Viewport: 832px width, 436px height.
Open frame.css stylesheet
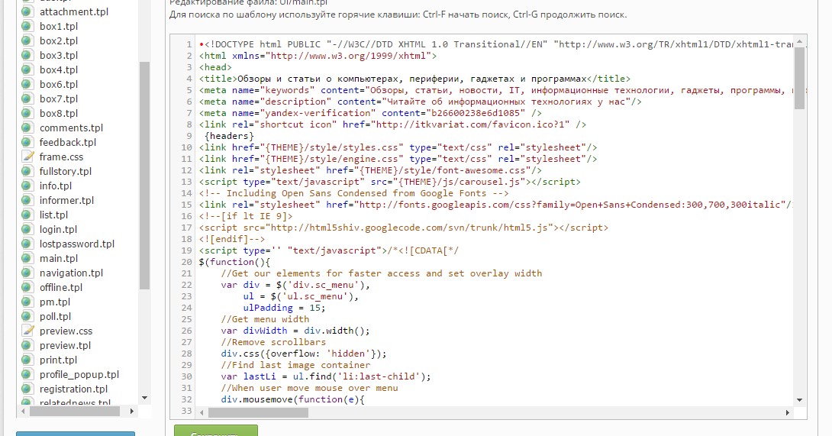click(61, 157)
